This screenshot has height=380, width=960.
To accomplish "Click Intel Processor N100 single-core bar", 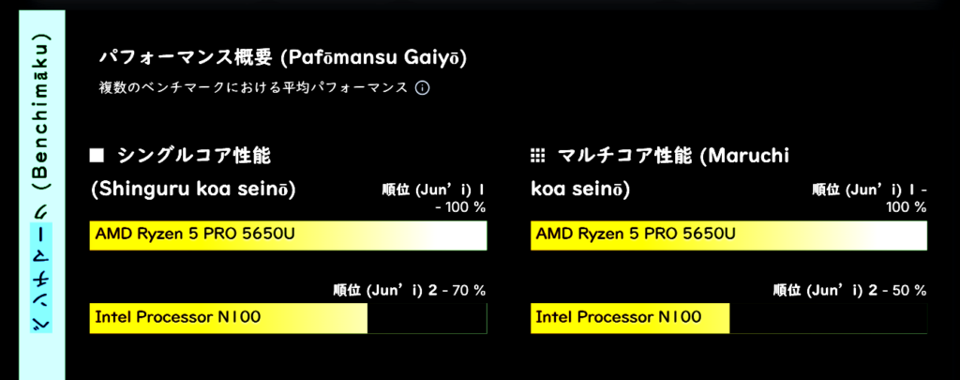I will [228, 318].
